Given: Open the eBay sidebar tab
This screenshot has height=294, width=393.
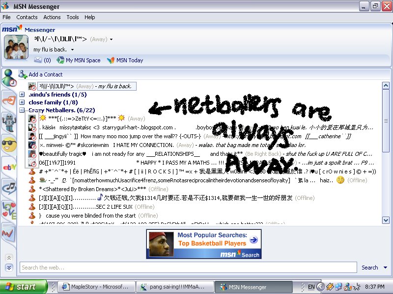Looking at the screenshot, I should click(x=9, y=167).
